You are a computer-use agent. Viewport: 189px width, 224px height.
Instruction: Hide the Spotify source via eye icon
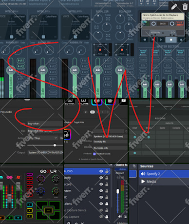pyautogui.click(x=101, y=178)
